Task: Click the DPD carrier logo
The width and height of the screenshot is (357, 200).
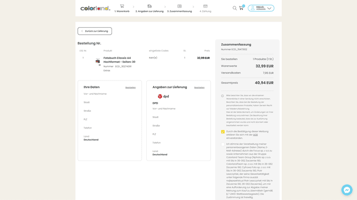Action: coord(163,96)
